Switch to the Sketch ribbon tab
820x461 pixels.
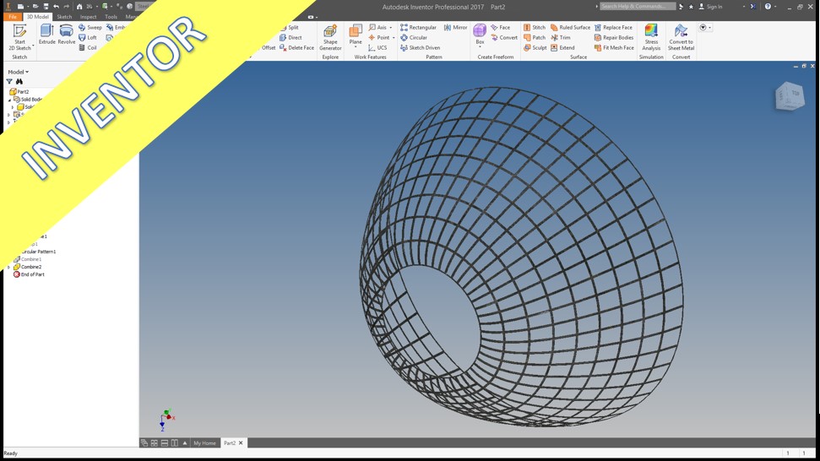pos(64,17)
